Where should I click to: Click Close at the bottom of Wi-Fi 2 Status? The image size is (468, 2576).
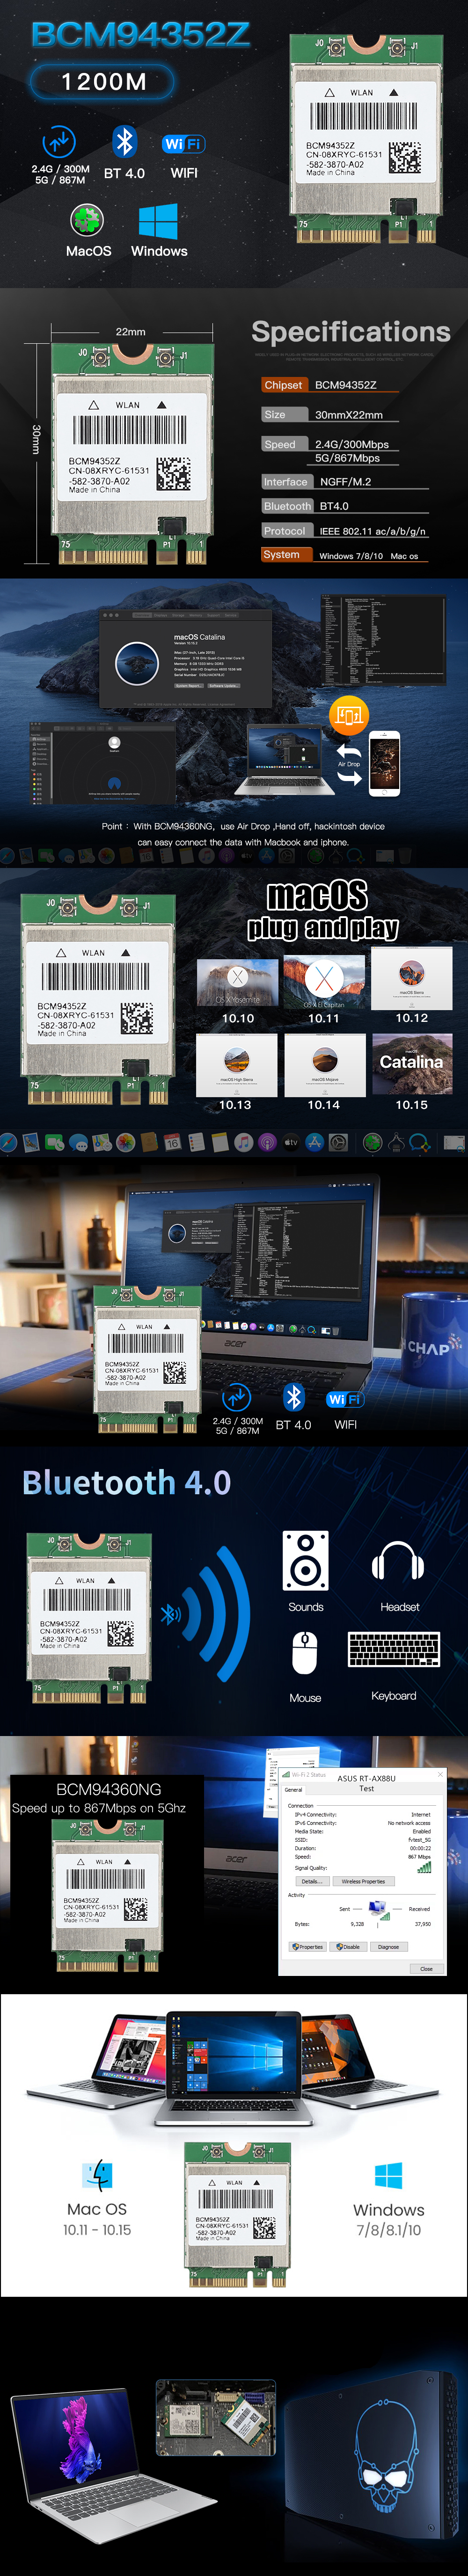(426, 1968)
